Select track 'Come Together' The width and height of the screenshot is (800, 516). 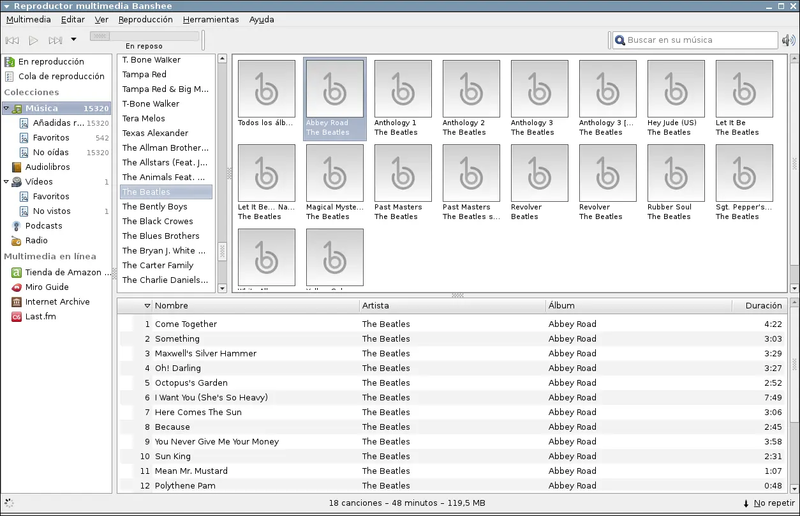coord(452,324)
